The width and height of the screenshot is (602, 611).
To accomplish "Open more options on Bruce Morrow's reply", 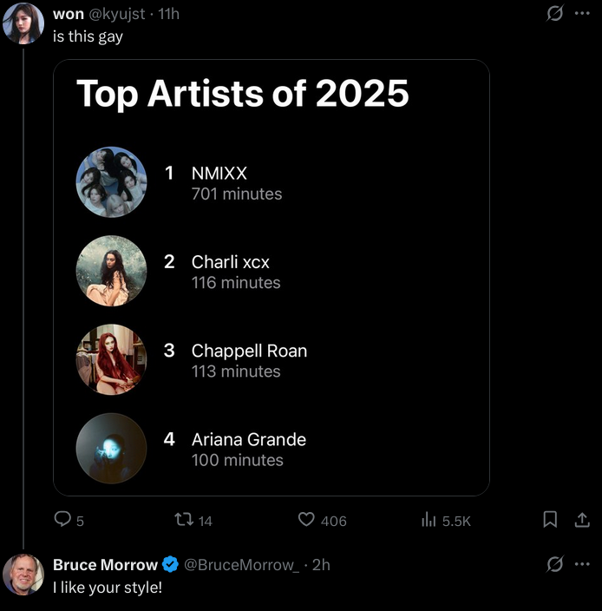I will 581,565.
